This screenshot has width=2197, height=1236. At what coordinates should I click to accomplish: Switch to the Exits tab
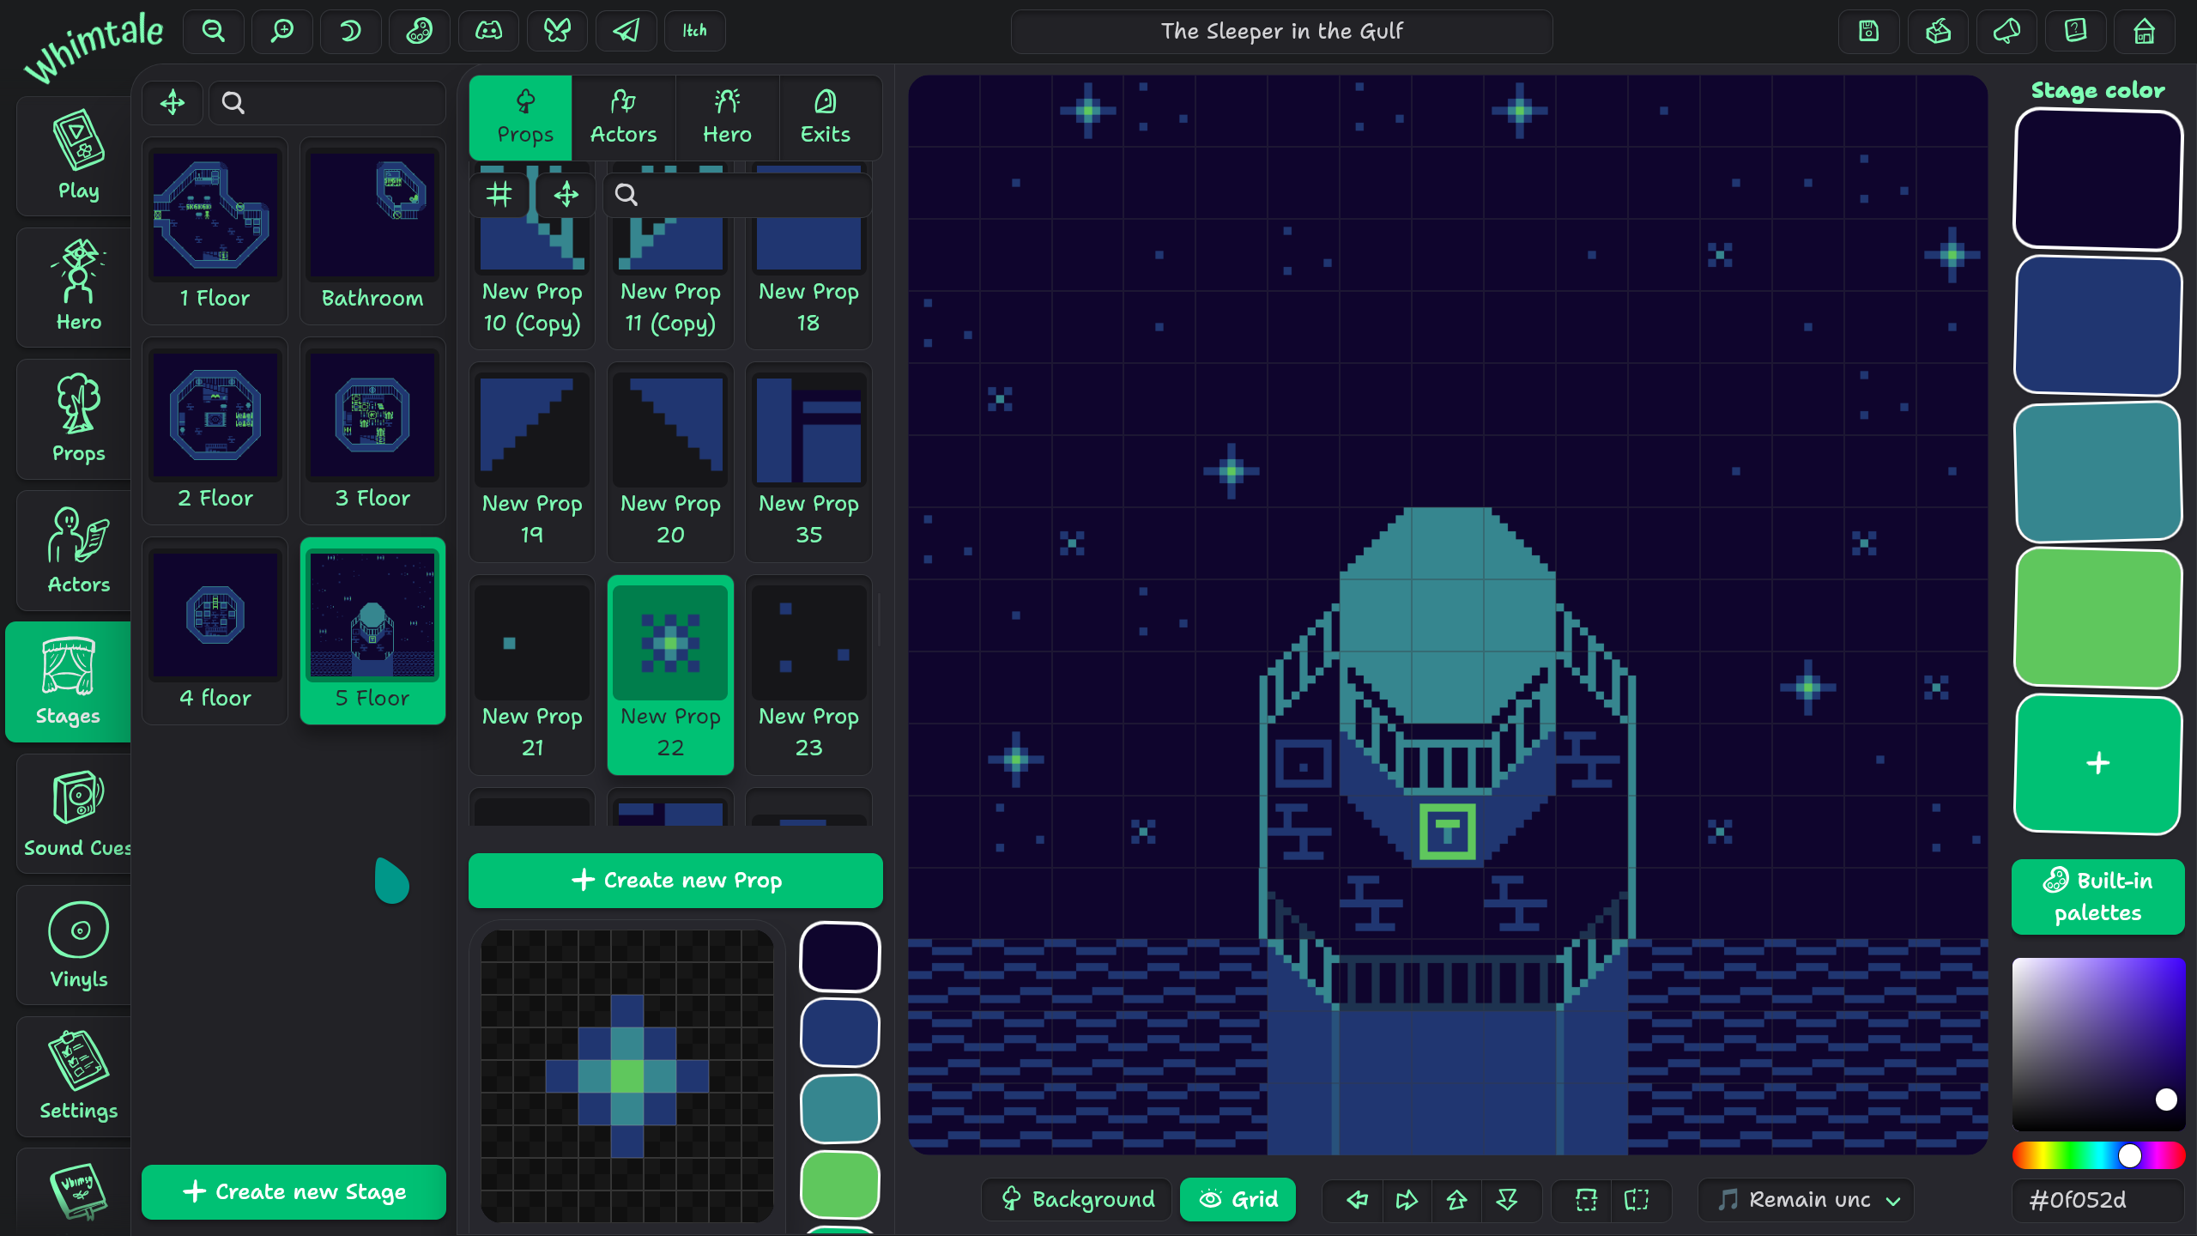[x=825, y=118]
